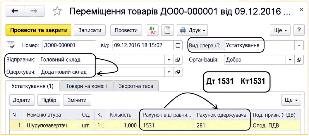Viewport: 309px width, 136px height.
Task: Go forward with the right arrow button
Action: click(x=34, y=11)
